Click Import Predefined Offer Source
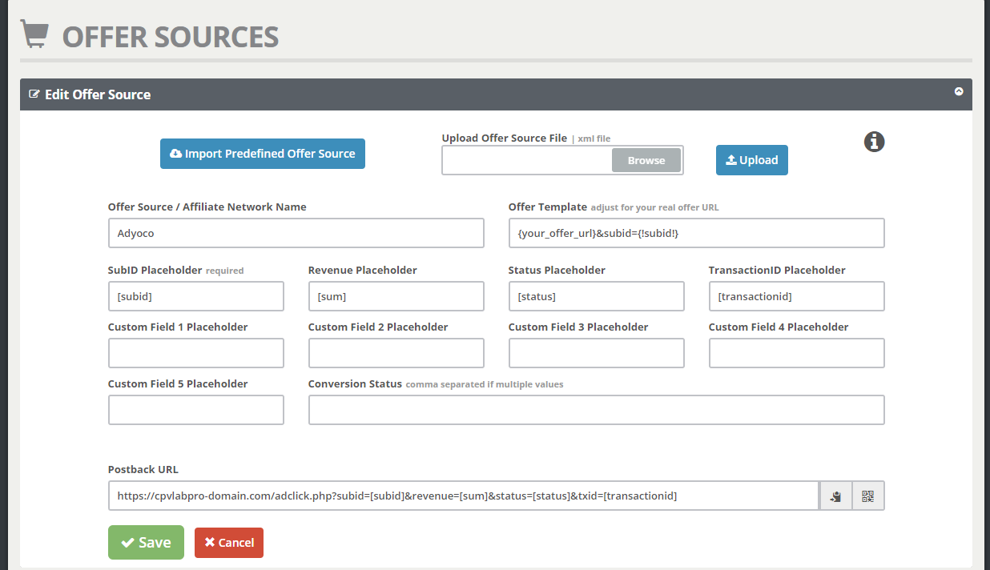The image size is (990, 570). [x=263, y=154]
